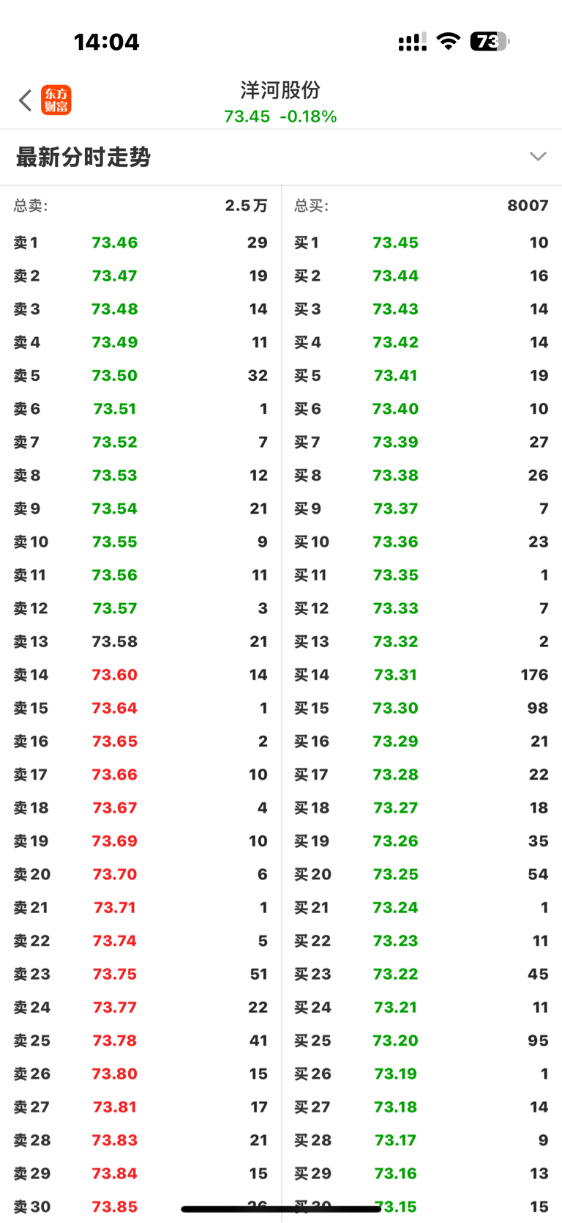
Task: Tap the 卖25 volume 41
Action: [x=258, y=1041]
